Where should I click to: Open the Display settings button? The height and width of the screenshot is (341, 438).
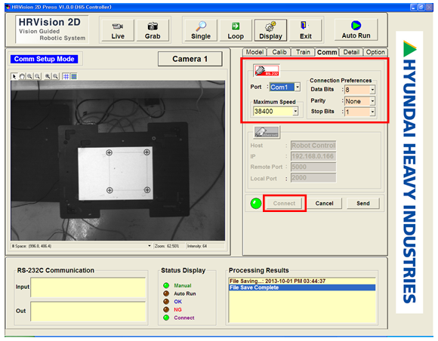pos(270,30)
